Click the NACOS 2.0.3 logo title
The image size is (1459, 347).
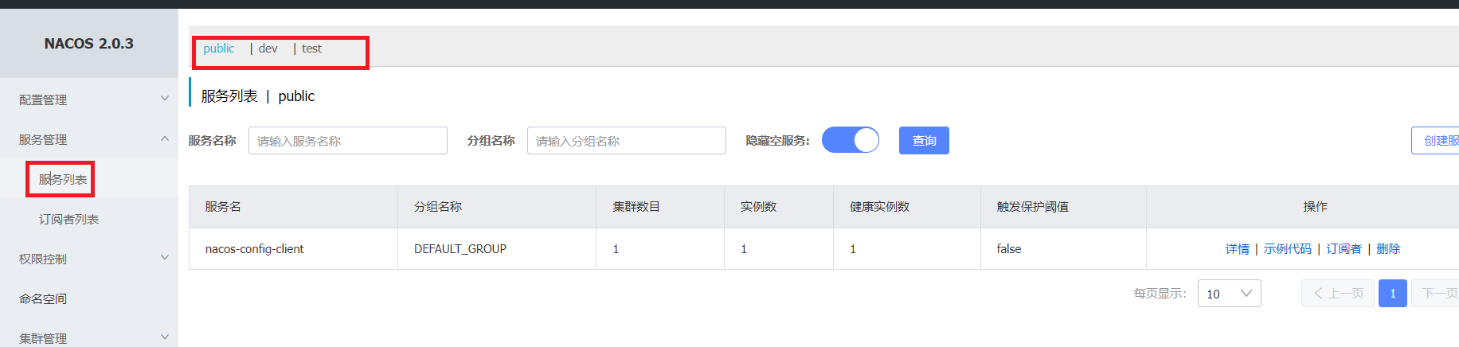click(x=89, y=44)
